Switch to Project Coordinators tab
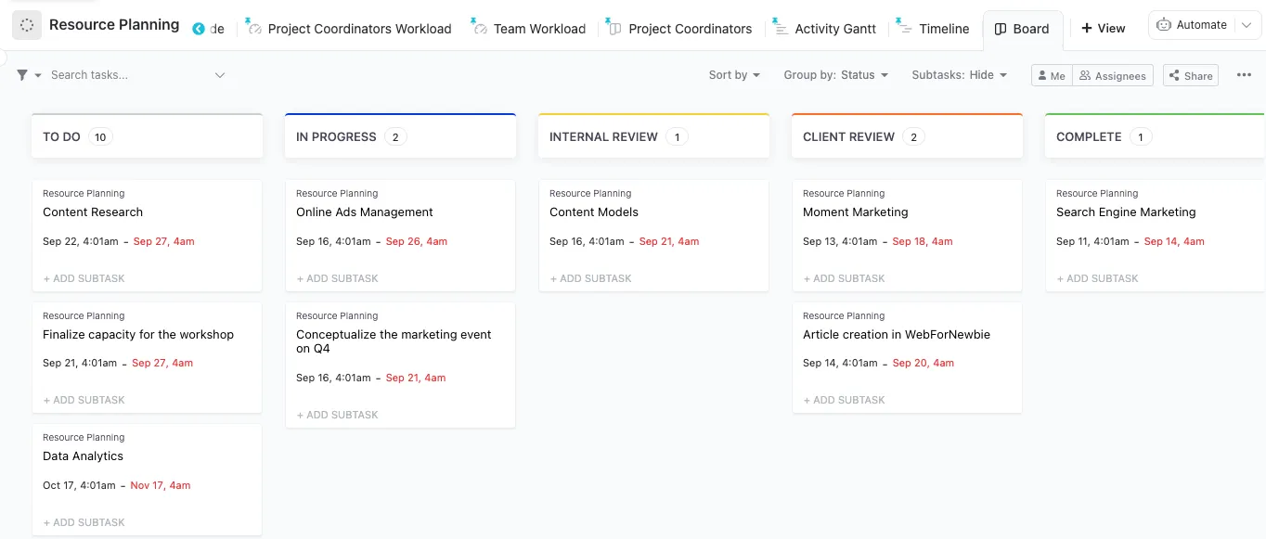The image size is (1266, 539). pos(690,29)
